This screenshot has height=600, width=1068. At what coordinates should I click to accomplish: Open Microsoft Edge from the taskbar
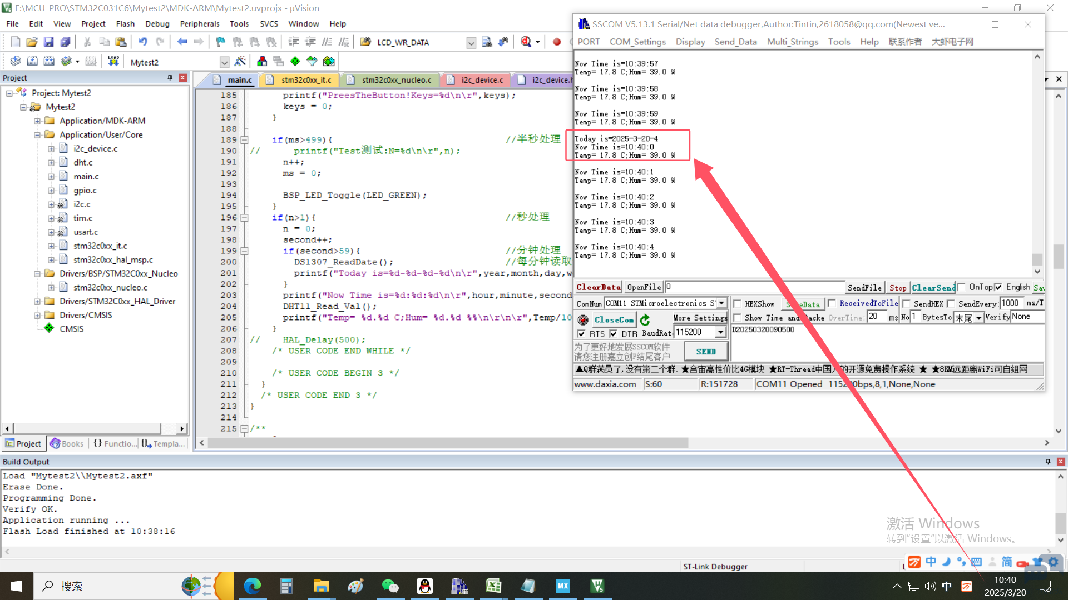[x=252, y=586]
